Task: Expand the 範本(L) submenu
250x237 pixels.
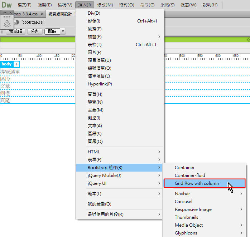Action: coord(120,194)
